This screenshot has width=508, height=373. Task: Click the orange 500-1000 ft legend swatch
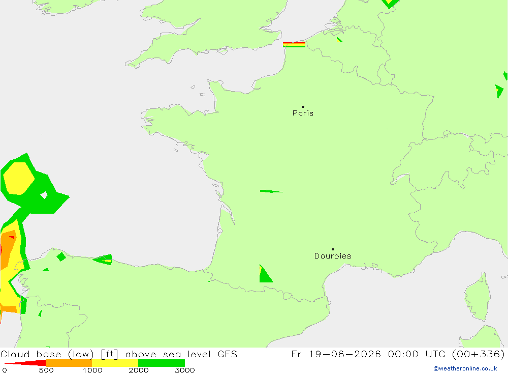pos(69,363)
